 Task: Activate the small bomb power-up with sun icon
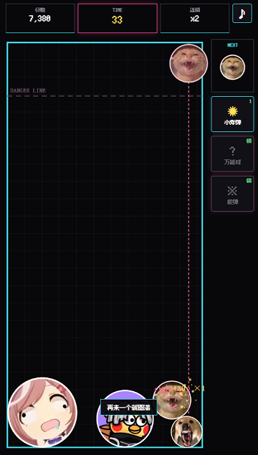[232, 114]
